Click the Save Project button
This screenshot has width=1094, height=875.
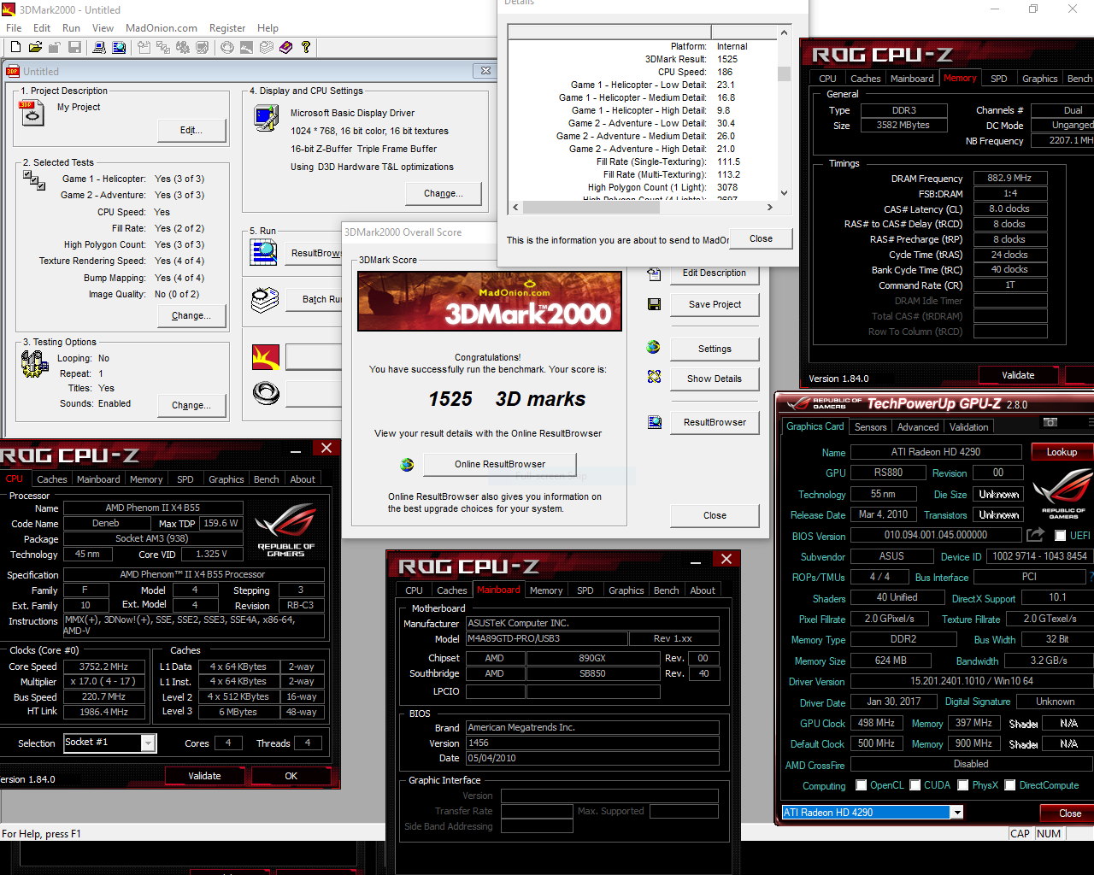[x=715, y=304]
